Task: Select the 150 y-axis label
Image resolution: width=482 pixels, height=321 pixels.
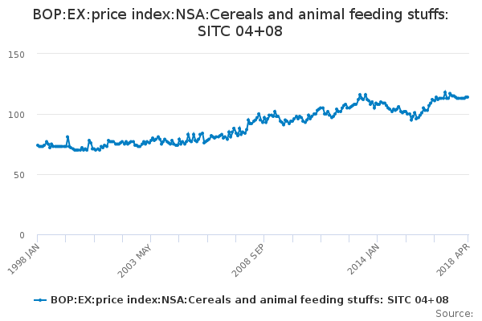Action: (17, 54)
